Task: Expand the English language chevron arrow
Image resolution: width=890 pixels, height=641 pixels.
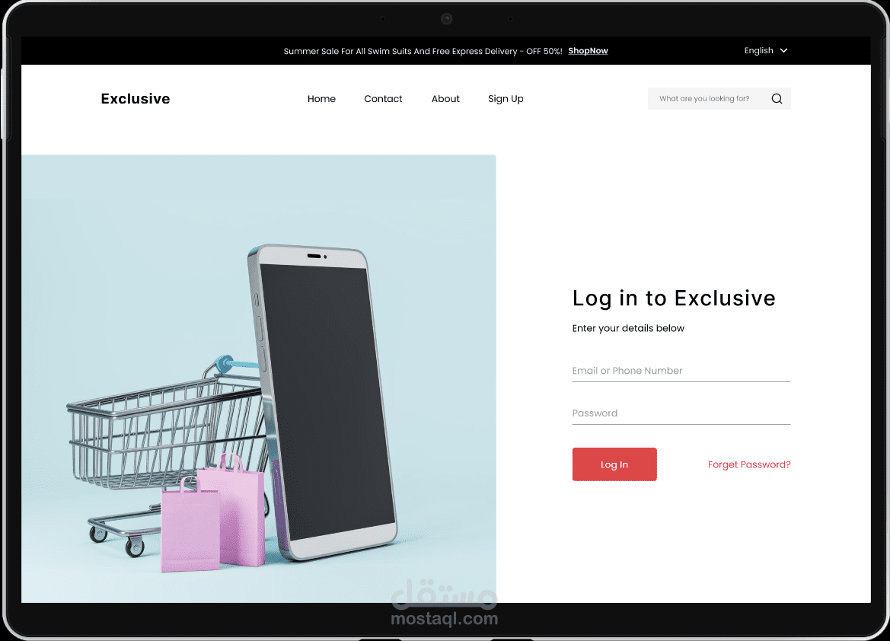Action: [783, 50]
